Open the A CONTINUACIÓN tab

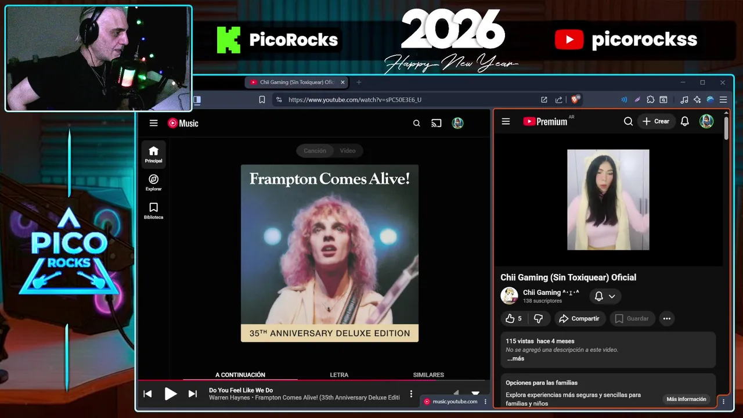240,375
